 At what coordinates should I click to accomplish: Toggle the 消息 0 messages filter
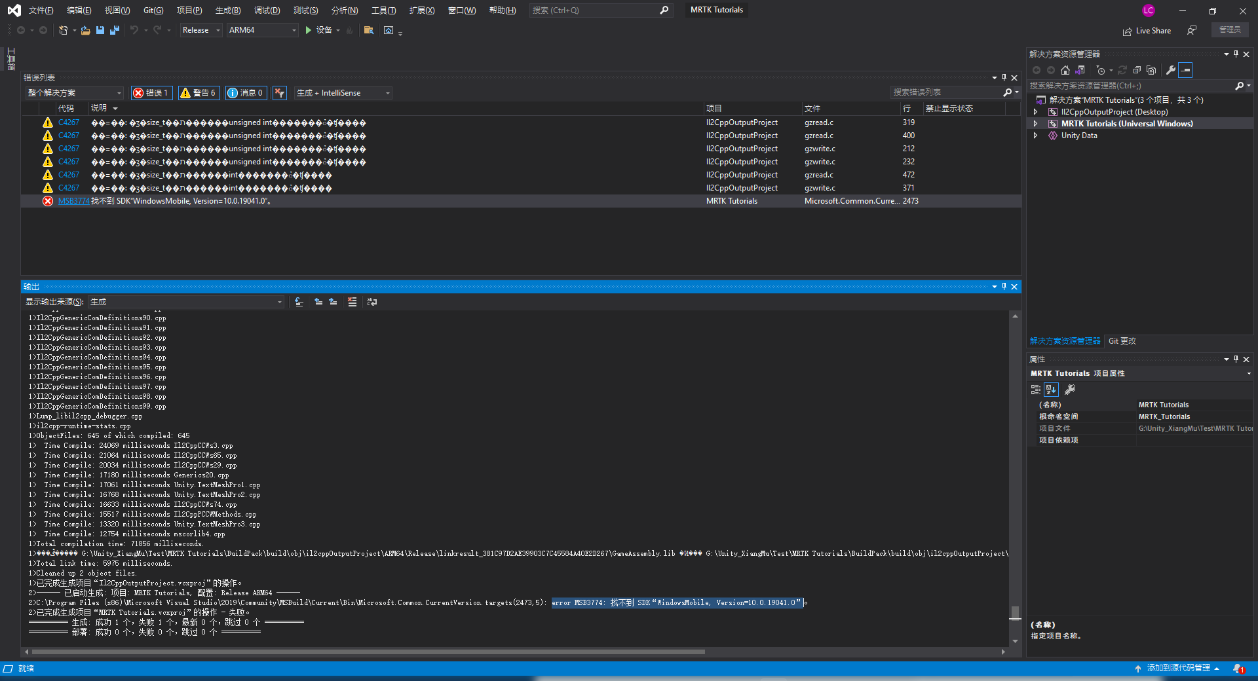(246, 93)
